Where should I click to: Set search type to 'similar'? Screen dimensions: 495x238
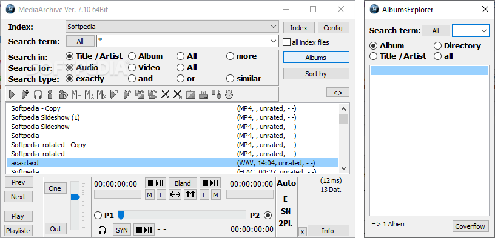244,79
